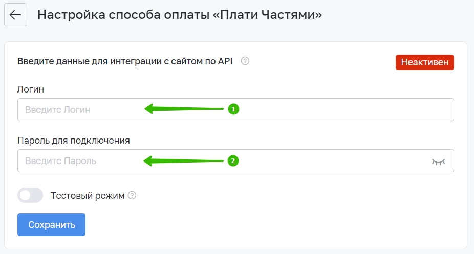Click the Введите данные для интеграции heading
This screenshot has width=474, height=254.
click(125, 61)
